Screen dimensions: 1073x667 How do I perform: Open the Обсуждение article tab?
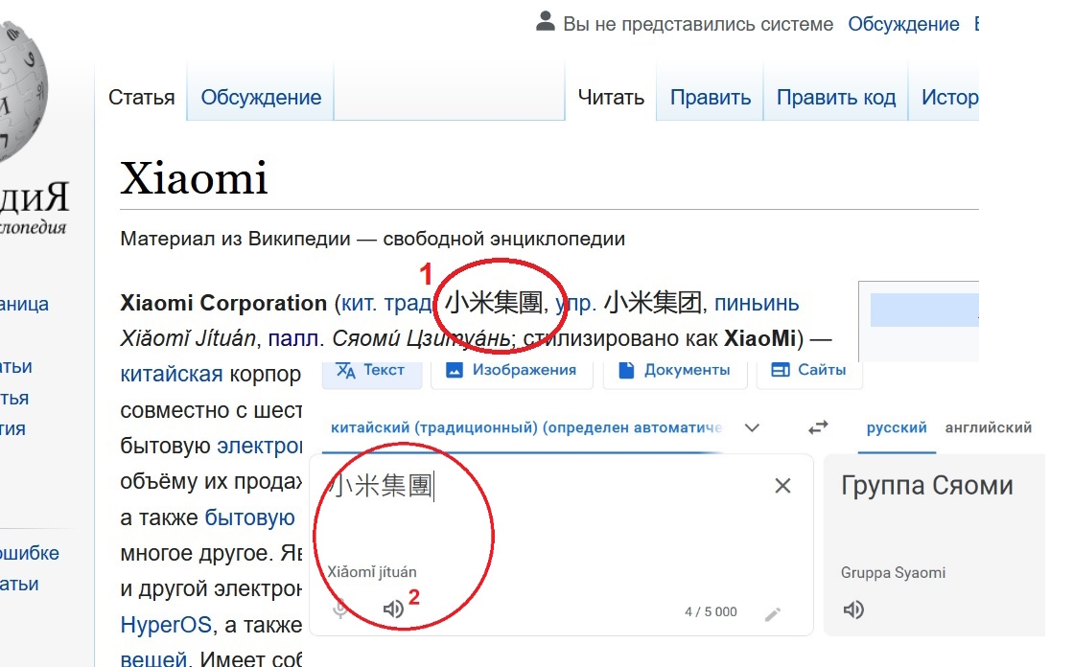[261, 97]
